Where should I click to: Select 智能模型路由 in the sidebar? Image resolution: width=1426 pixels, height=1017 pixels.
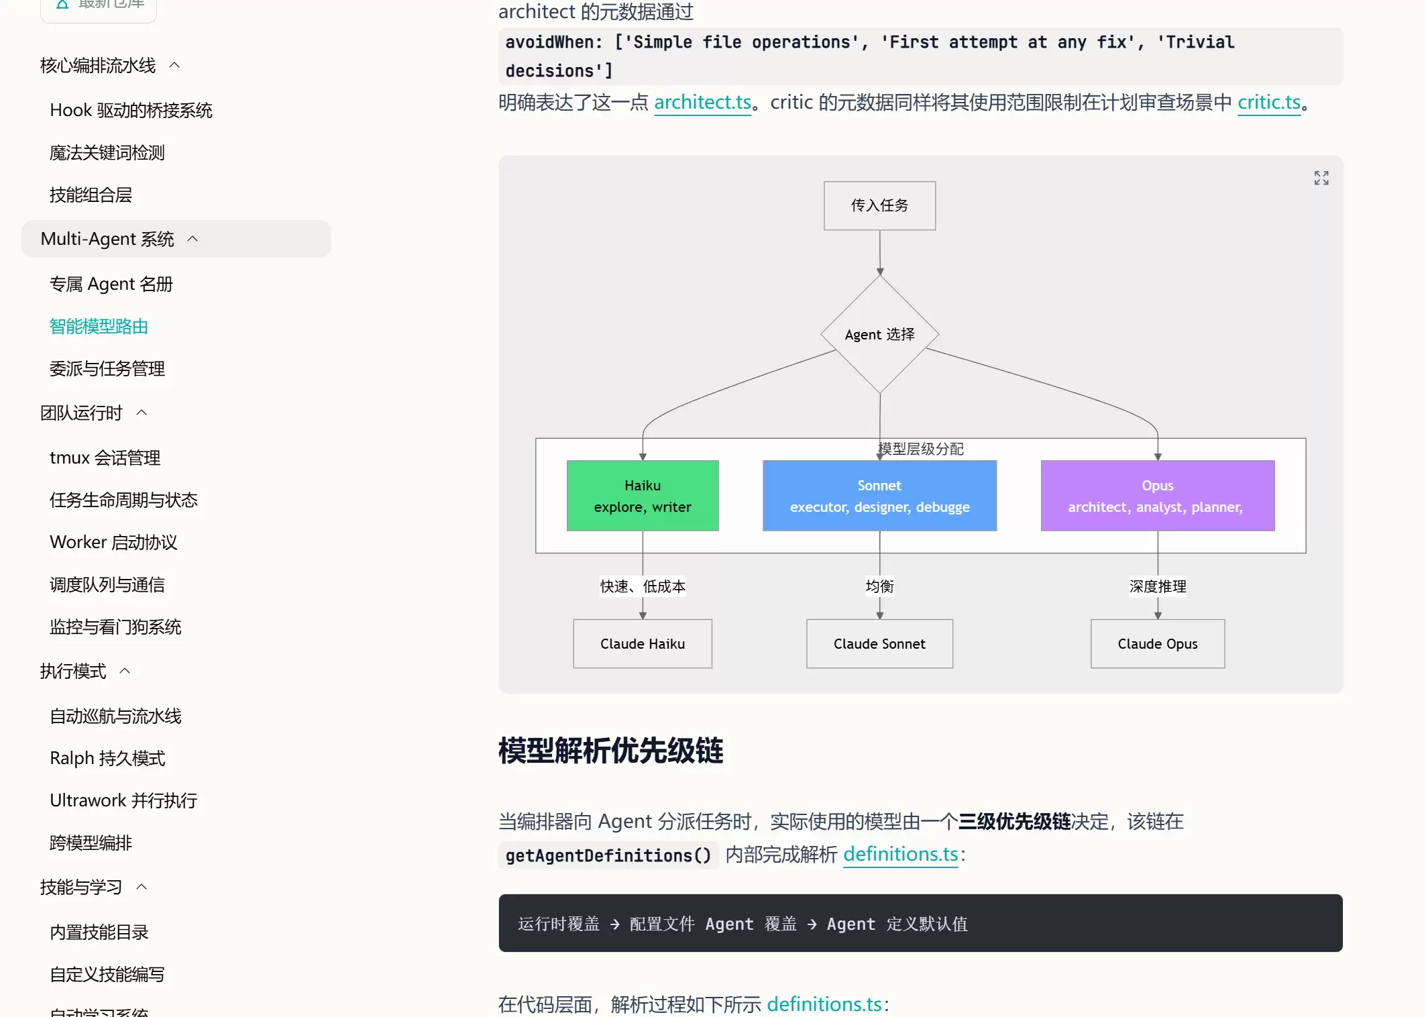coord(99,327)
